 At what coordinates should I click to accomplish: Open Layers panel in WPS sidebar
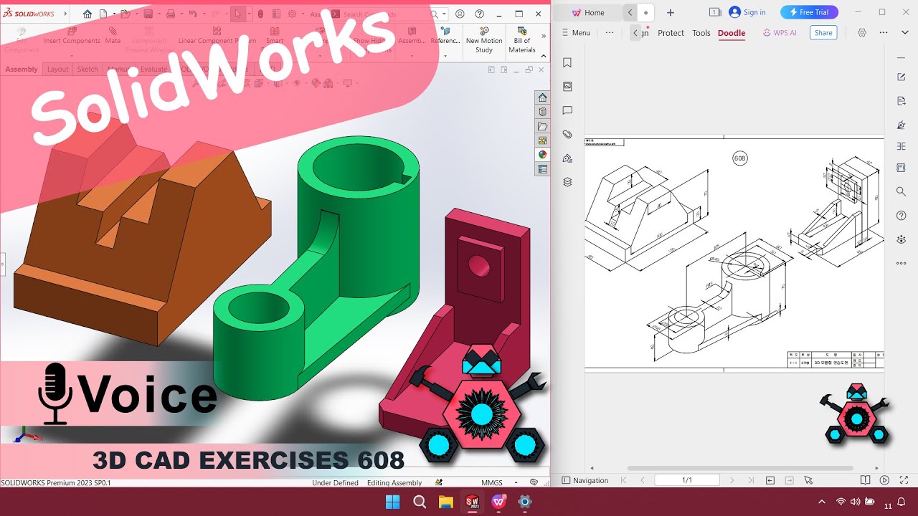pos(567,182)
